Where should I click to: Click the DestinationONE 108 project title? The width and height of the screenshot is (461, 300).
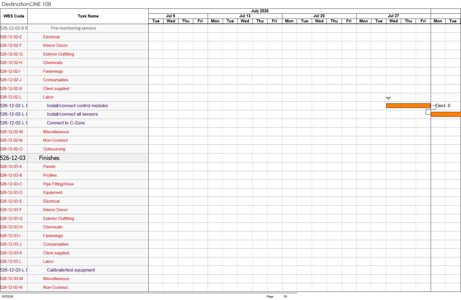tap(26, 4)
